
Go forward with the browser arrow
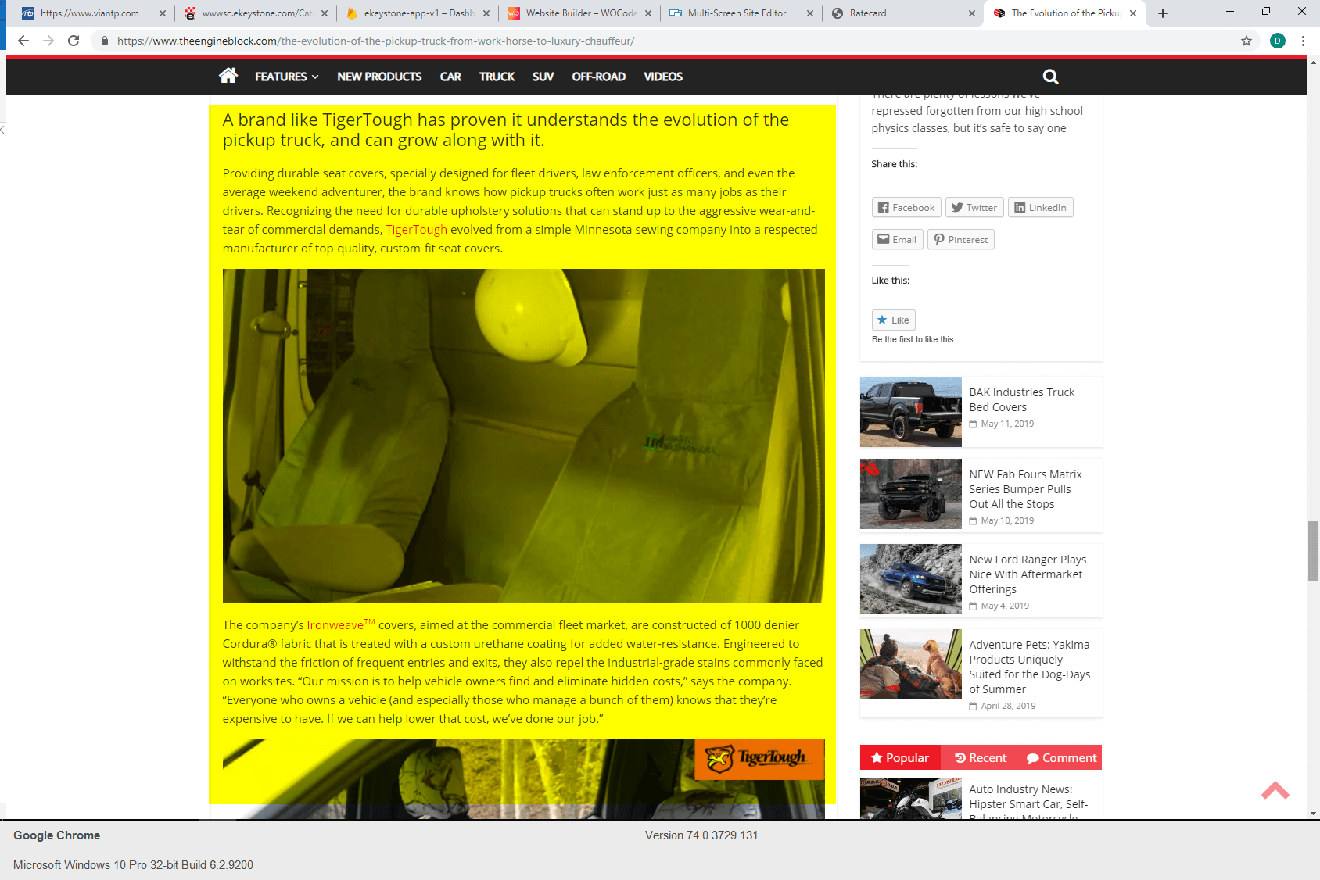click(x=48, y=41)
